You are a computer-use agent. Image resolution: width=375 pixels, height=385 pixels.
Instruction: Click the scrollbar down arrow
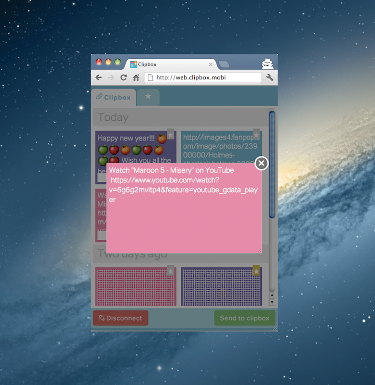[x=272, y=302]
